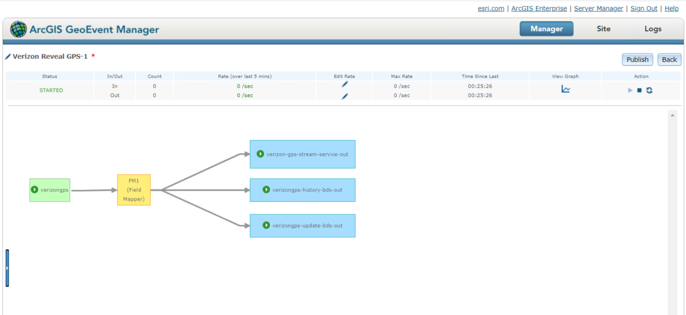Open the View Graph chart icon

(565, 89)
